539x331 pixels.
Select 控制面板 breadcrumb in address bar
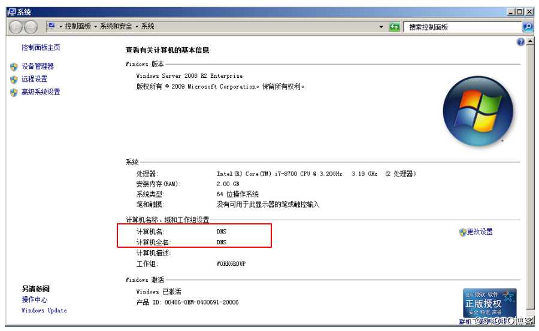click(78, 26)
